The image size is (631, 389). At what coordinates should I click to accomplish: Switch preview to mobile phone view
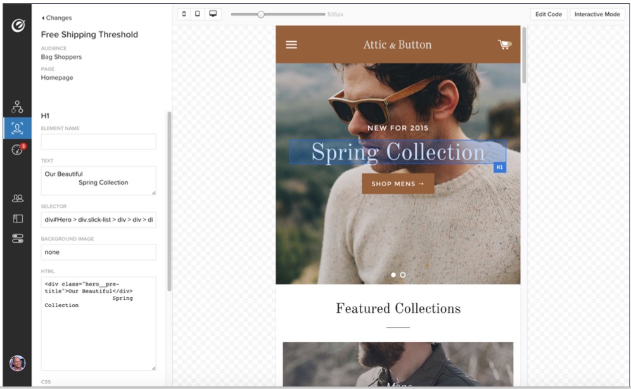pos(184,14)
